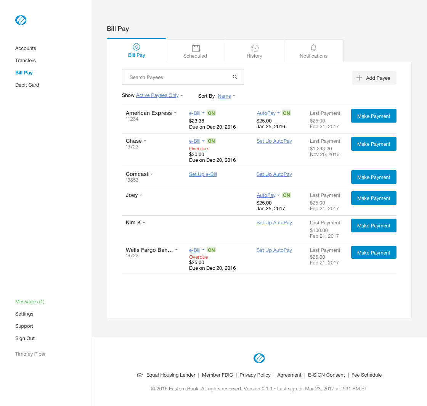Click the Add Payee button
427x406 pixels.
[374, 78]
